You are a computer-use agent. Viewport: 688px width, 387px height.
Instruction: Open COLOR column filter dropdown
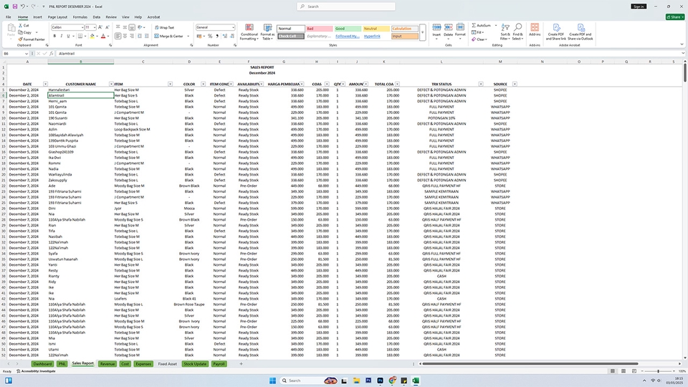click(203, 84)
